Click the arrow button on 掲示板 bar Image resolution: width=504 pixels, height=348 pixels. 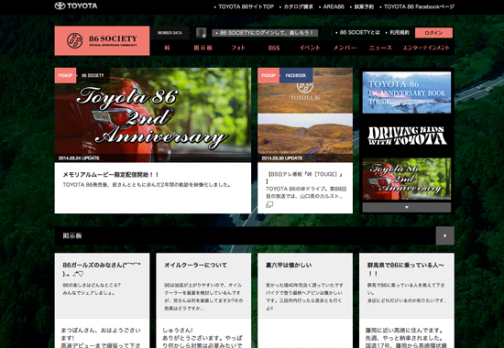(x=444, y=235)
